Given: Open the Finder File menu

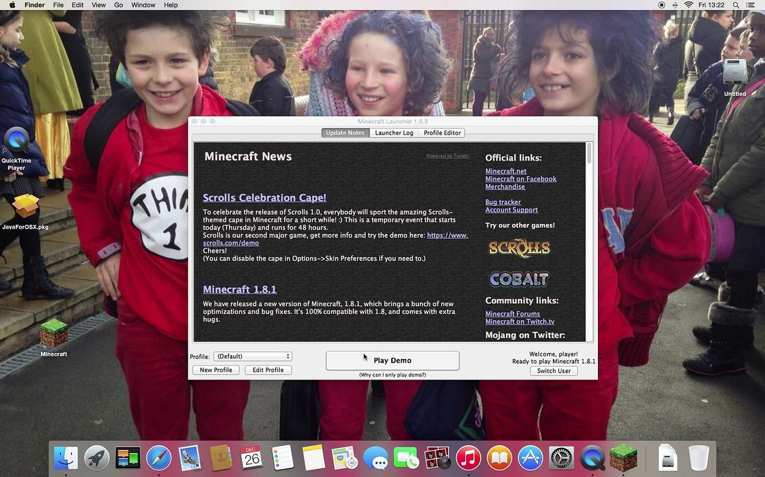Looking at the screenshot, I should [x=58, y=5].
